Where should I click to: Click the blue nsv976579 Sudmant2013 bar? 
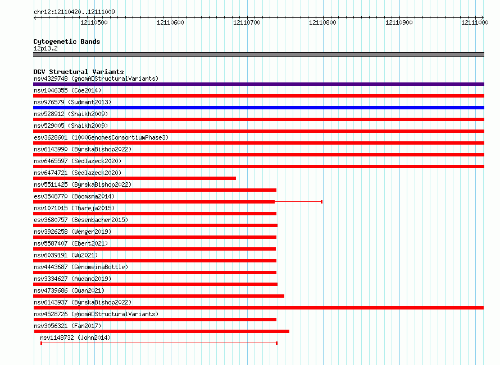tap(258, 108)
